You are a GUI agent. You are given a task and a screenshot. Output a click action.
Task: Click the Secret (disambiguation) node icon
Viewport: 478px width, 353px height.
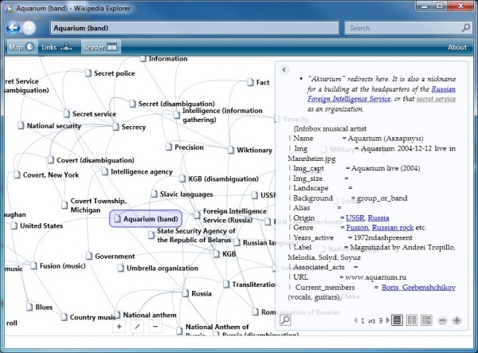point(132,104)
